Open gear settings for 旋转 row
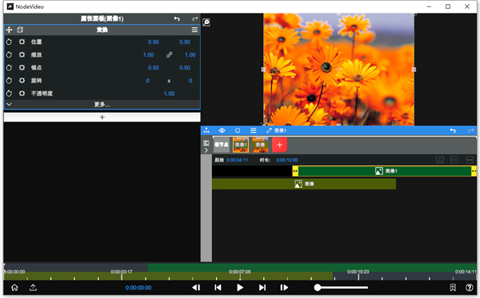The width and height of the screenshot is (480, 298). [x=22, y=81]
